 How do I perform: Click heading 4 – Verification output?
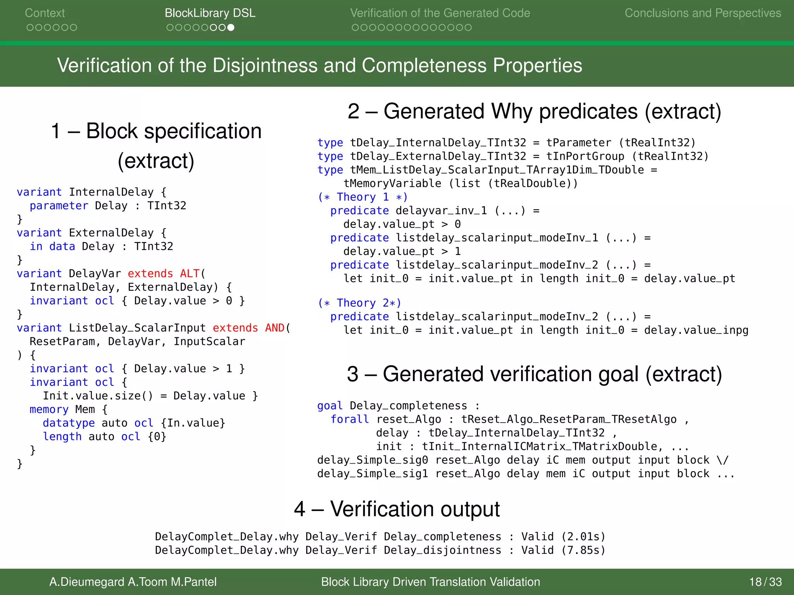(x=397, y=509)
